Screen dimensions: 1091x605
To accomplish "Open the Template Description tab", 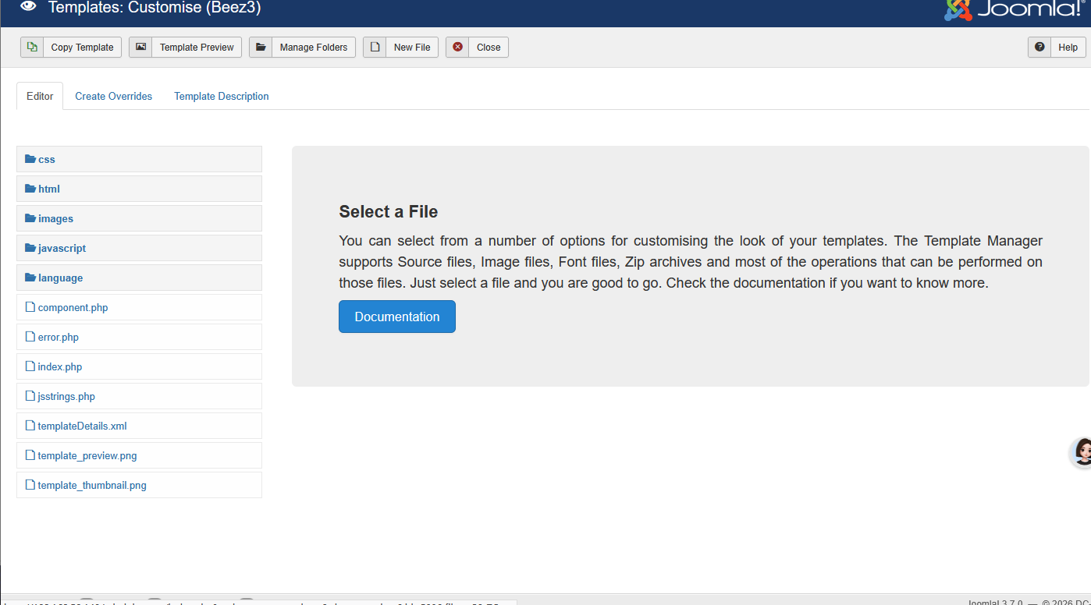I will tap(221, 96).
